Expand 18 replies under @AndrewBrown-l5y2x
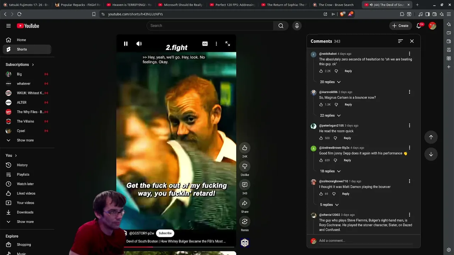Image resolution: width=454 pixels, height=255 pixels. [331, 171]
